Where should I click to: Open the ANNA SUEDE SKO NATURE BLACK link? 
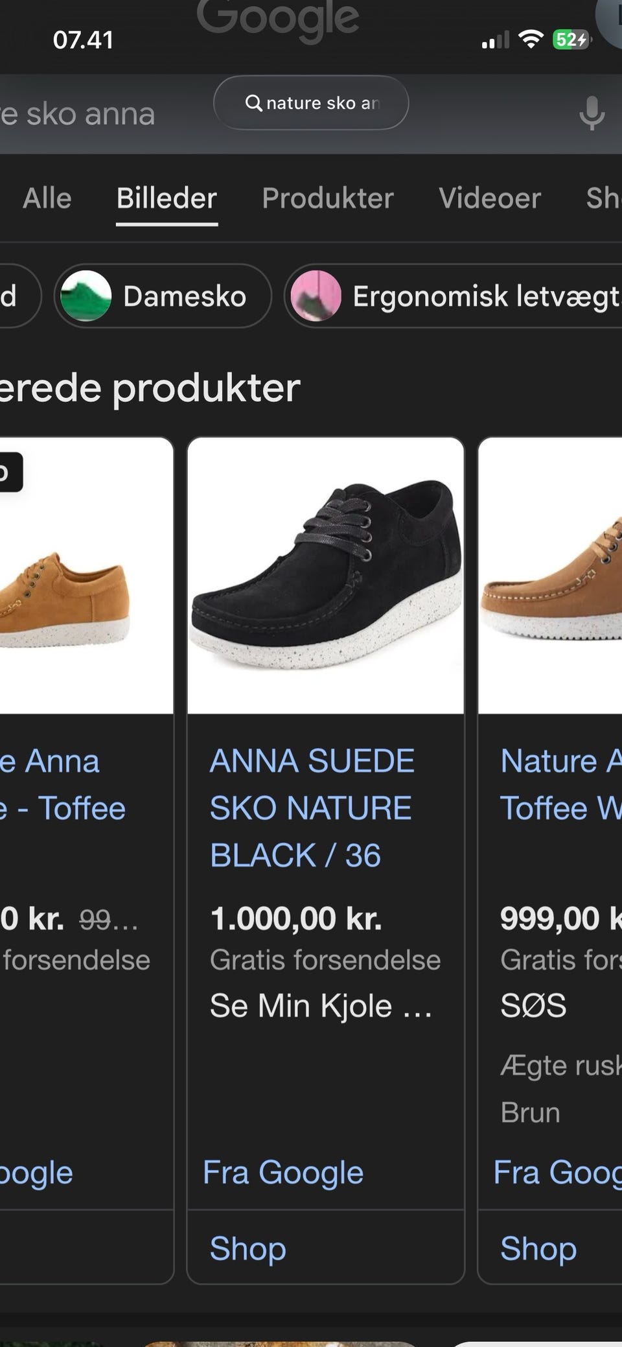point(312,808)
